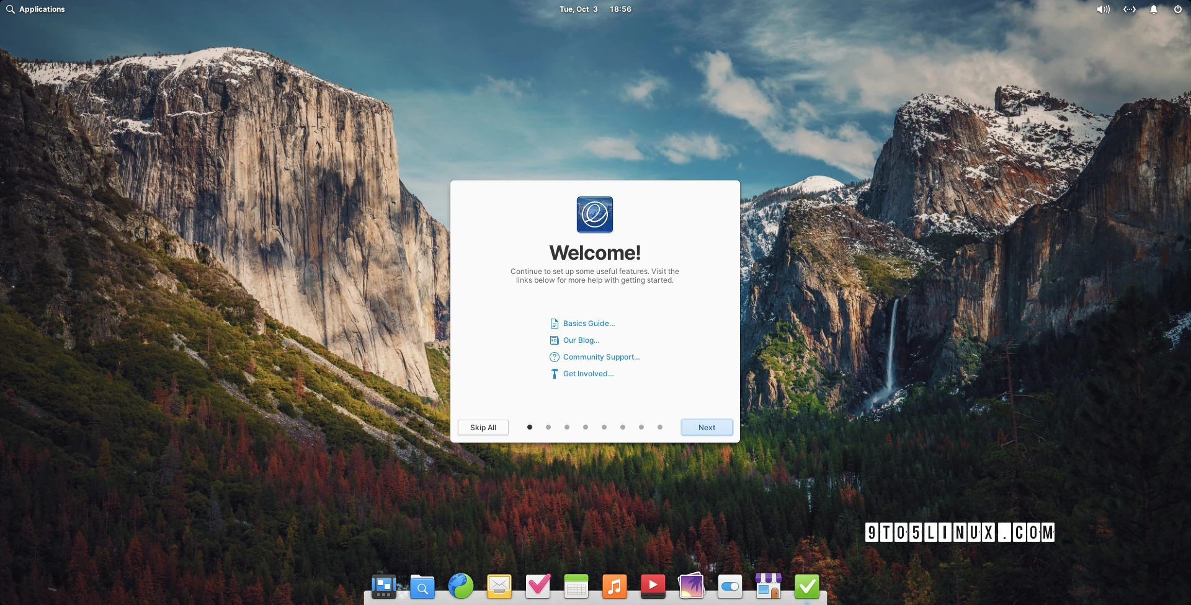
Task: Open the Basics Guide link
Action: tap(588, 323)
